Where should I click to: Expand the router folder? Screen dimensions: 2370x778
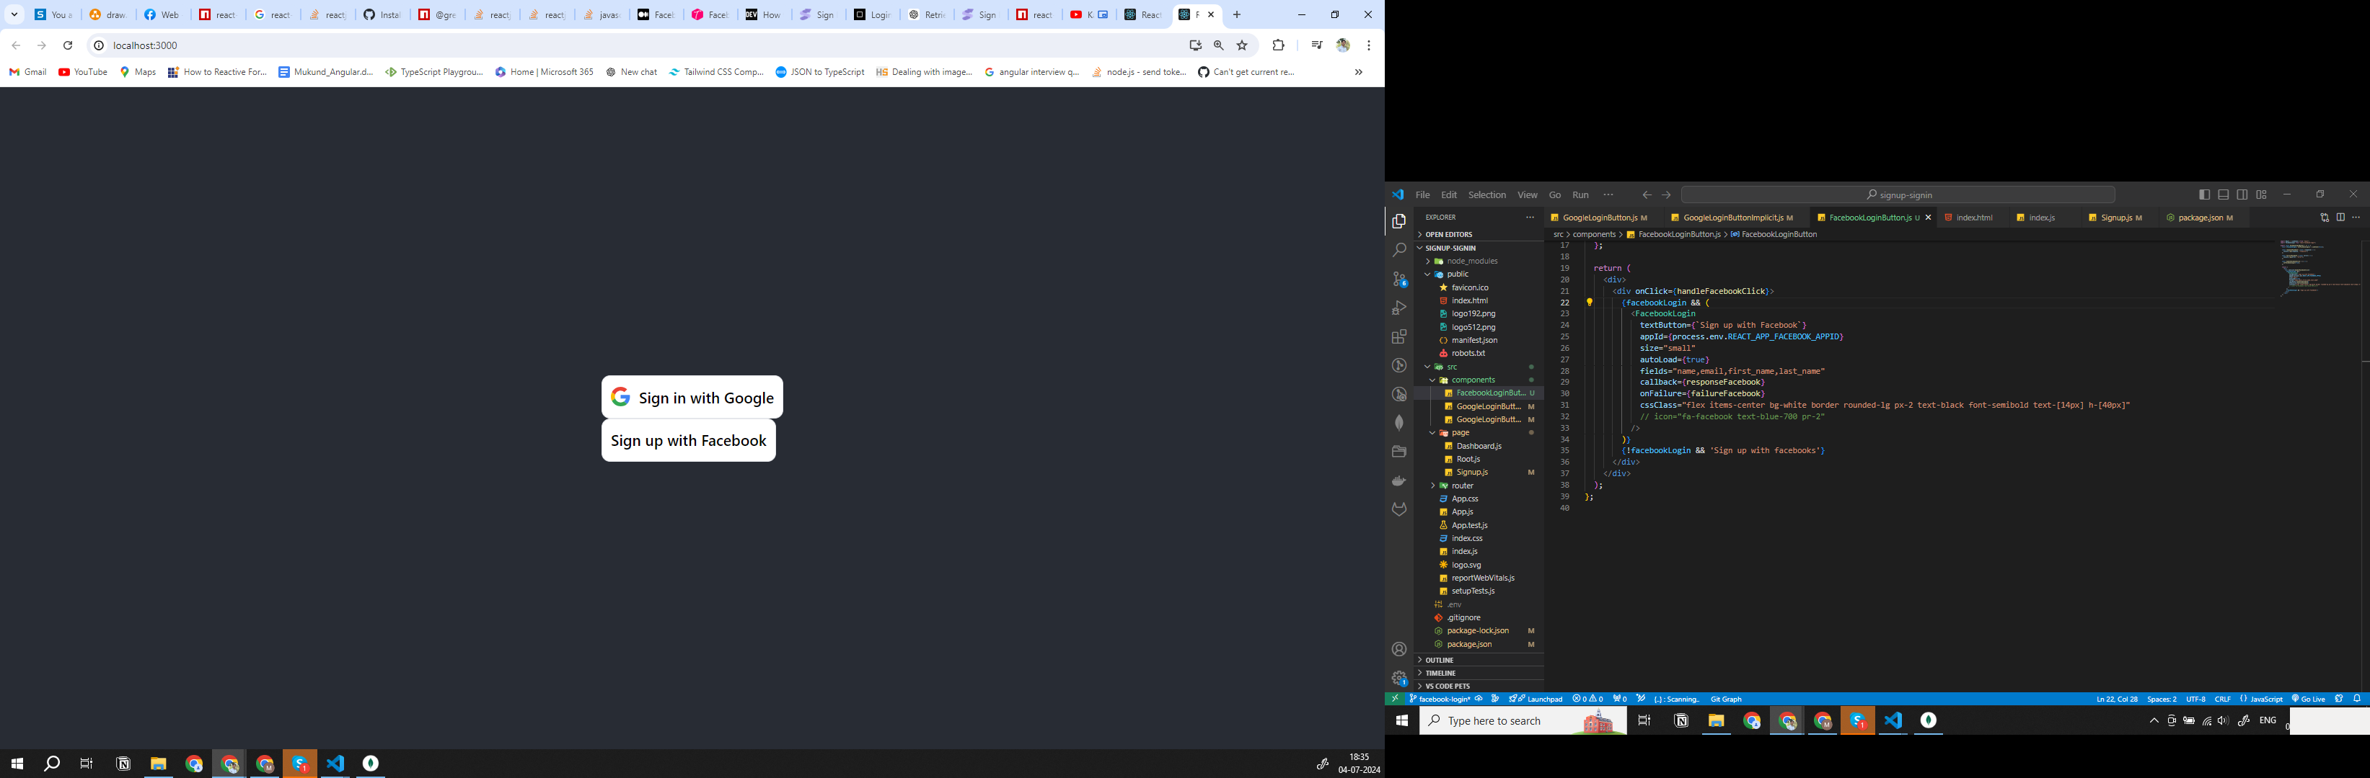coord(1479,486)
